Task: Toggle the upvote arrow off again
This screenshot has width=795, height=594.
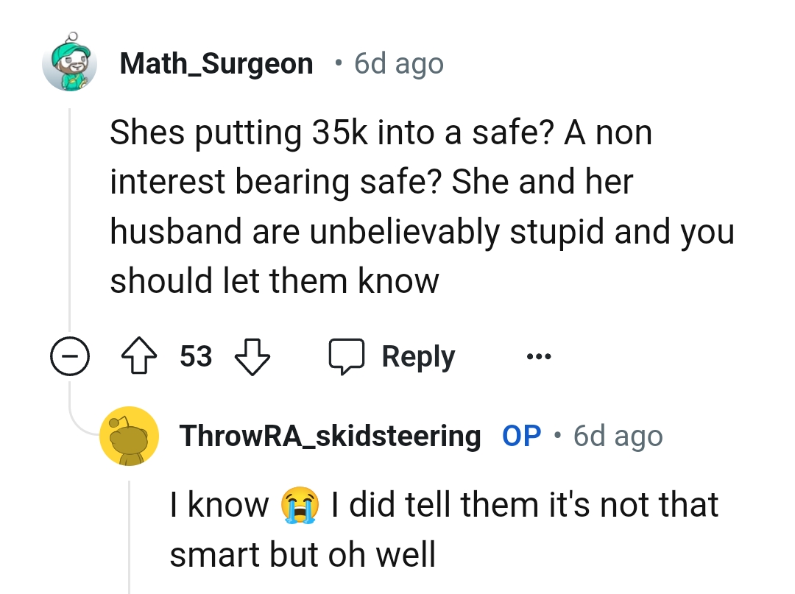Action: (x=139, y=356)
